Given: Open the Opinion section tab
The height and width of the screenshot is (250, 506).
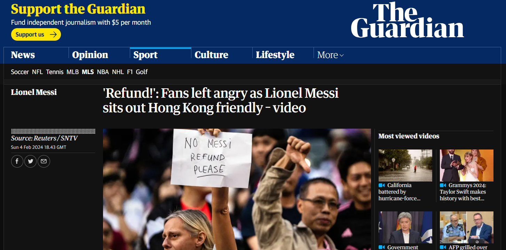Looking at the screenshot, I should pos(90,55).
